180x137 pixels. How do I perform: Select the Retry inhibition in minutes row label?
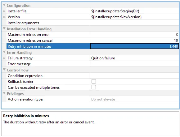tap(29, 46)
